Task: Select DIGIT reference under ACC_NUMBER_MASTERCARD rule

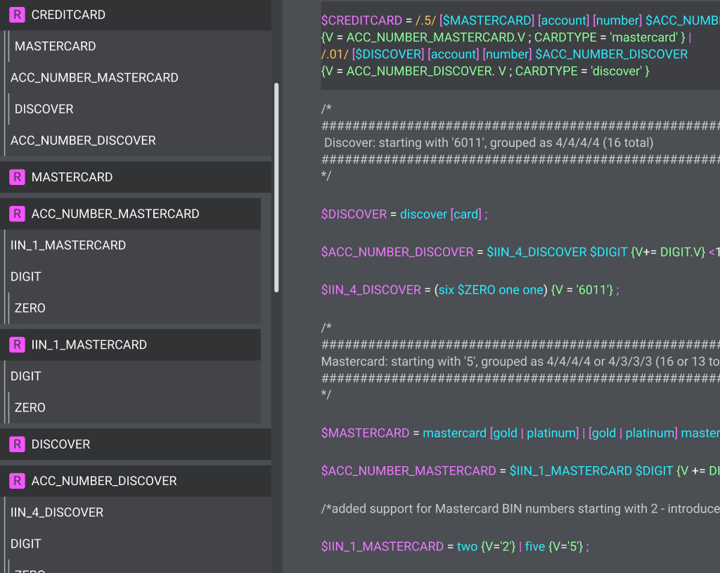Action: (x=26, y=277)
